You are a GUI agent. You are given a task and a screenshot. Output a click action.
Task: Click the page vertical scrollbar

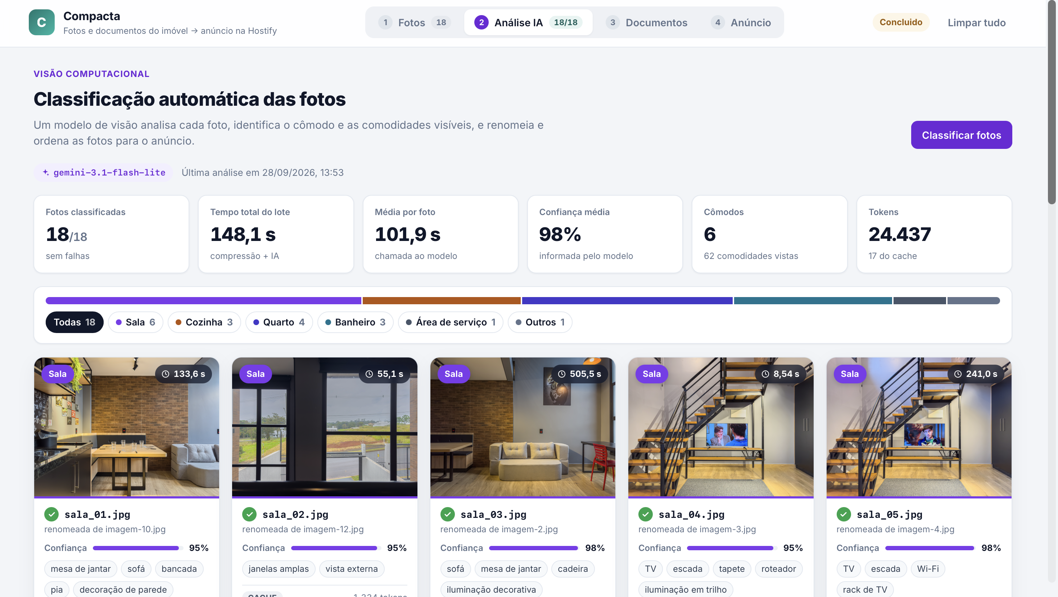[1052, 102]
